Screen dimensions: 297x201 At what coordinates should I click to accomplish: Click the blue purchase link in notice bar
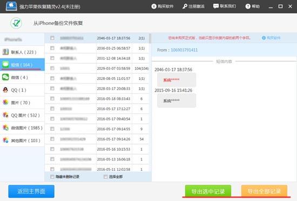point(274,38)
